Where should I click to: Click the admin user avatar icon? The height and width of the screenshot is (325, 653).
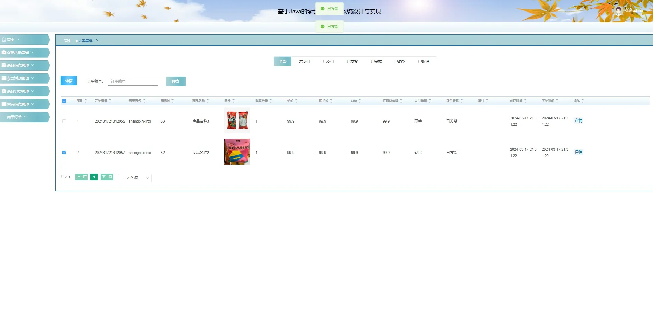(x=619, y=11)
